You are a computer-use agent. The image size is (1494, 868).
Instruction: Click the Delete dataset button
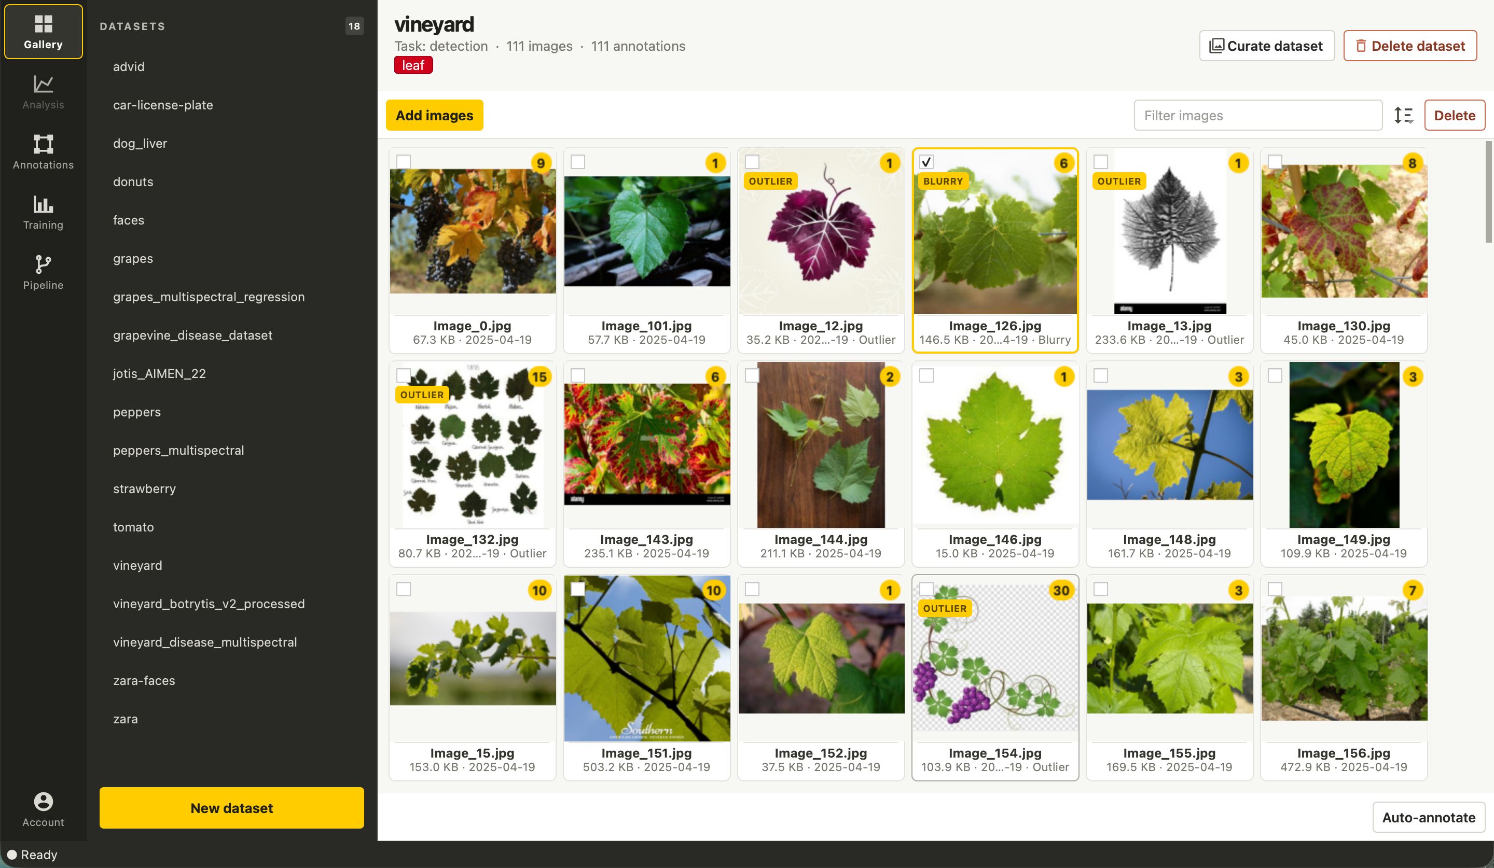coord(1410,46)
